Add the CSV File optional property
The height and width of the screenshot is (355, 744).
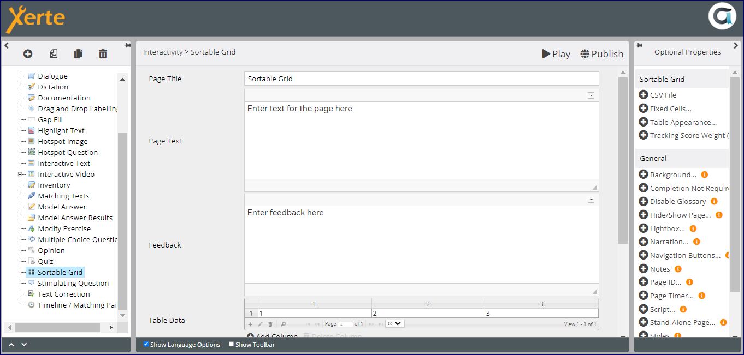pyautogui.click(x=643, y=95)
